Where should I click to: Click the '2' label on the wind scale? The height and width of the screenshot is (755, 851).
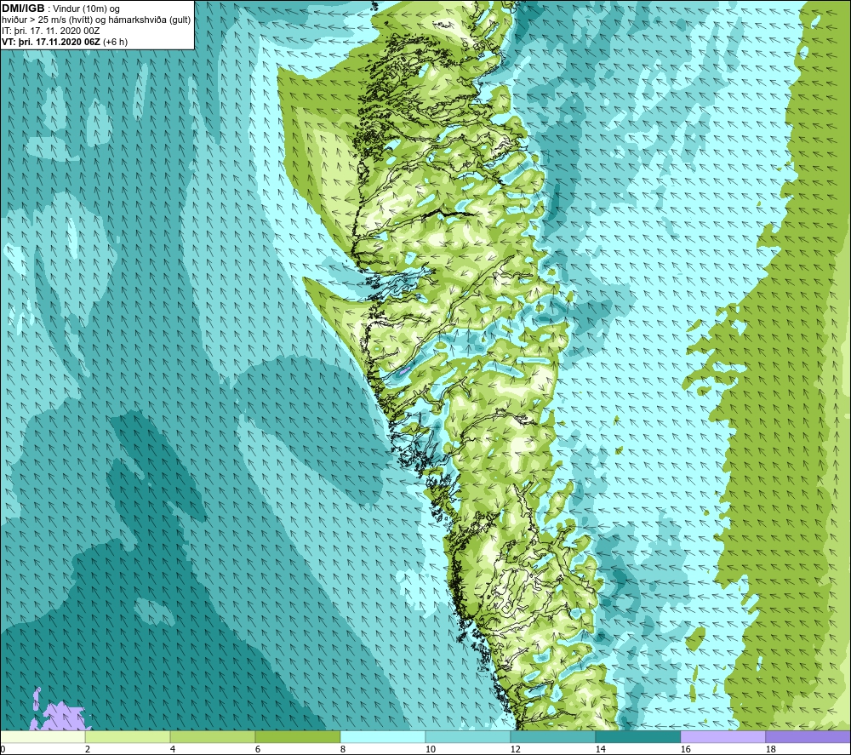pyautogui.click(x=88, y=750)
